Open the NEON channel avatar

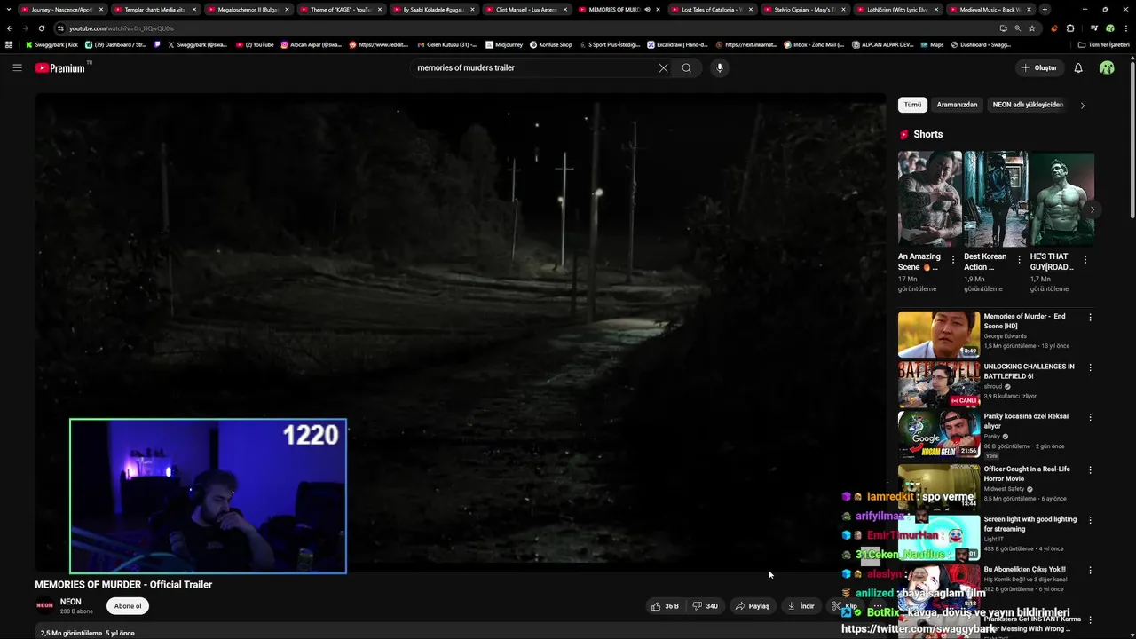click(x=44, y=606)
